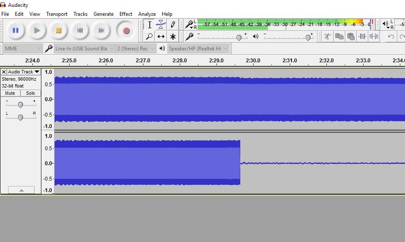Click the Trim audio icon

click(363, 37)
